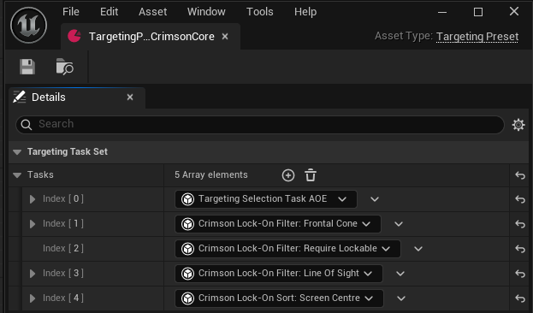The image size is (533, 313).
Task: Reset Index 3 to default value
Action: [520, 274]
